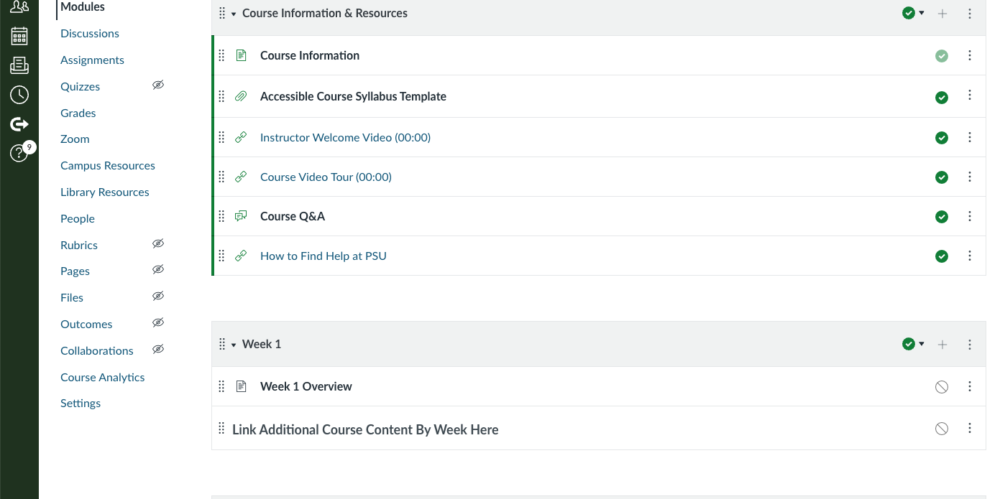Publish the Week 1 Overview page
1000x499 pixels.
tap(942, 387)
